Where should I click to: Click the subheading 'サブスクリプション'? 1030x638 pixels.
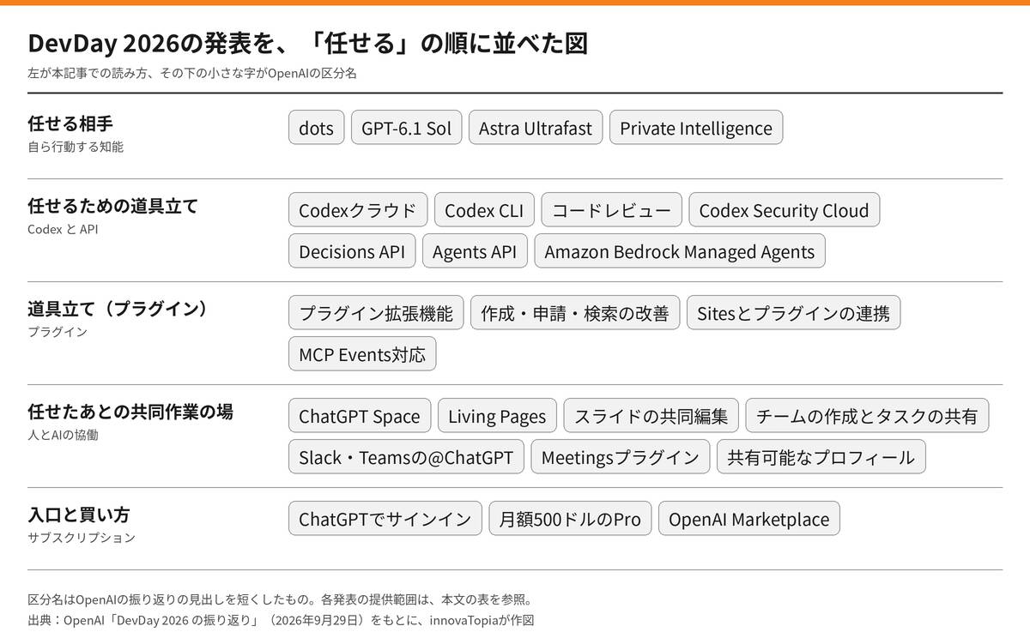pyautogui.click(x=82, y=538)
